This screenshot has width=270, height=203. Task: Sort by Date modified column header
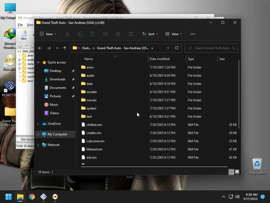[x=167, y=59]
